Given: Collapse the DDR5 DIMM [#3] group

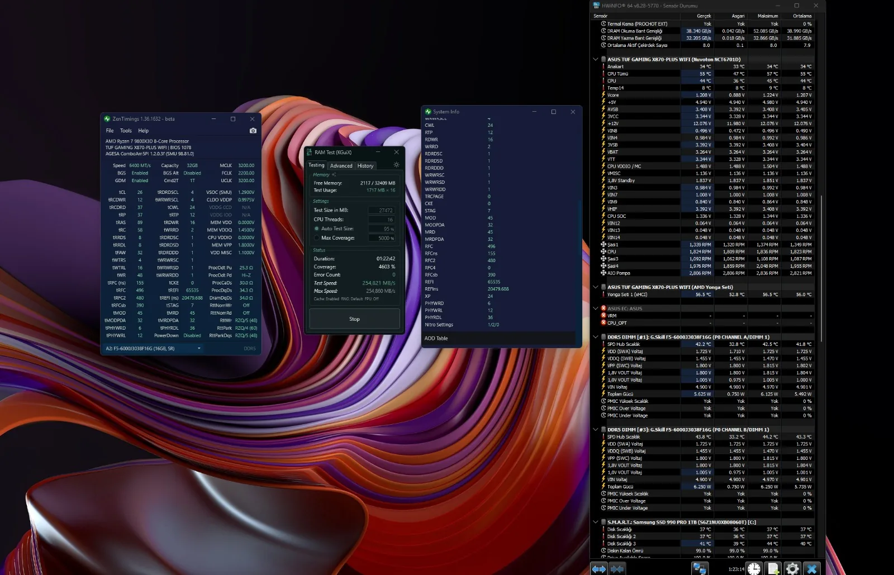Looking at the screenshot, I should [x=596, y=430].
